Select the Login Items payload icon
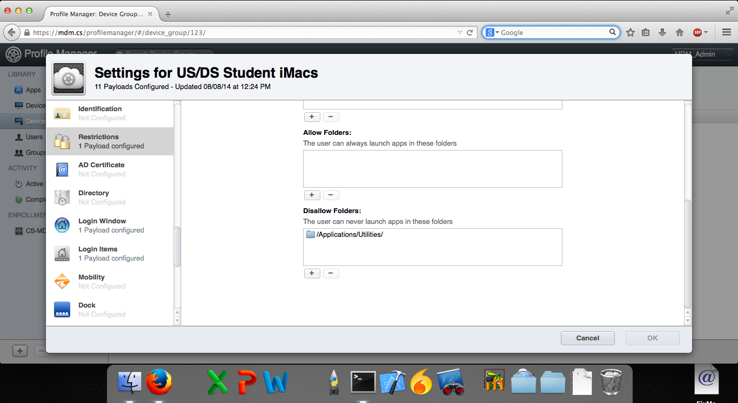 (x=62, y=253)
